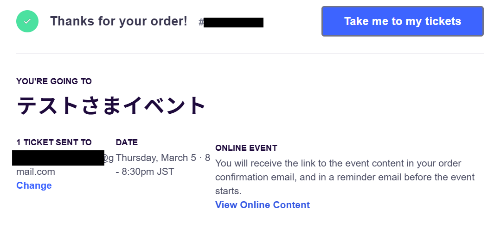Screen dimensions: 494x228
Task: Click the DATE label
Action: (x=127, y=142)
